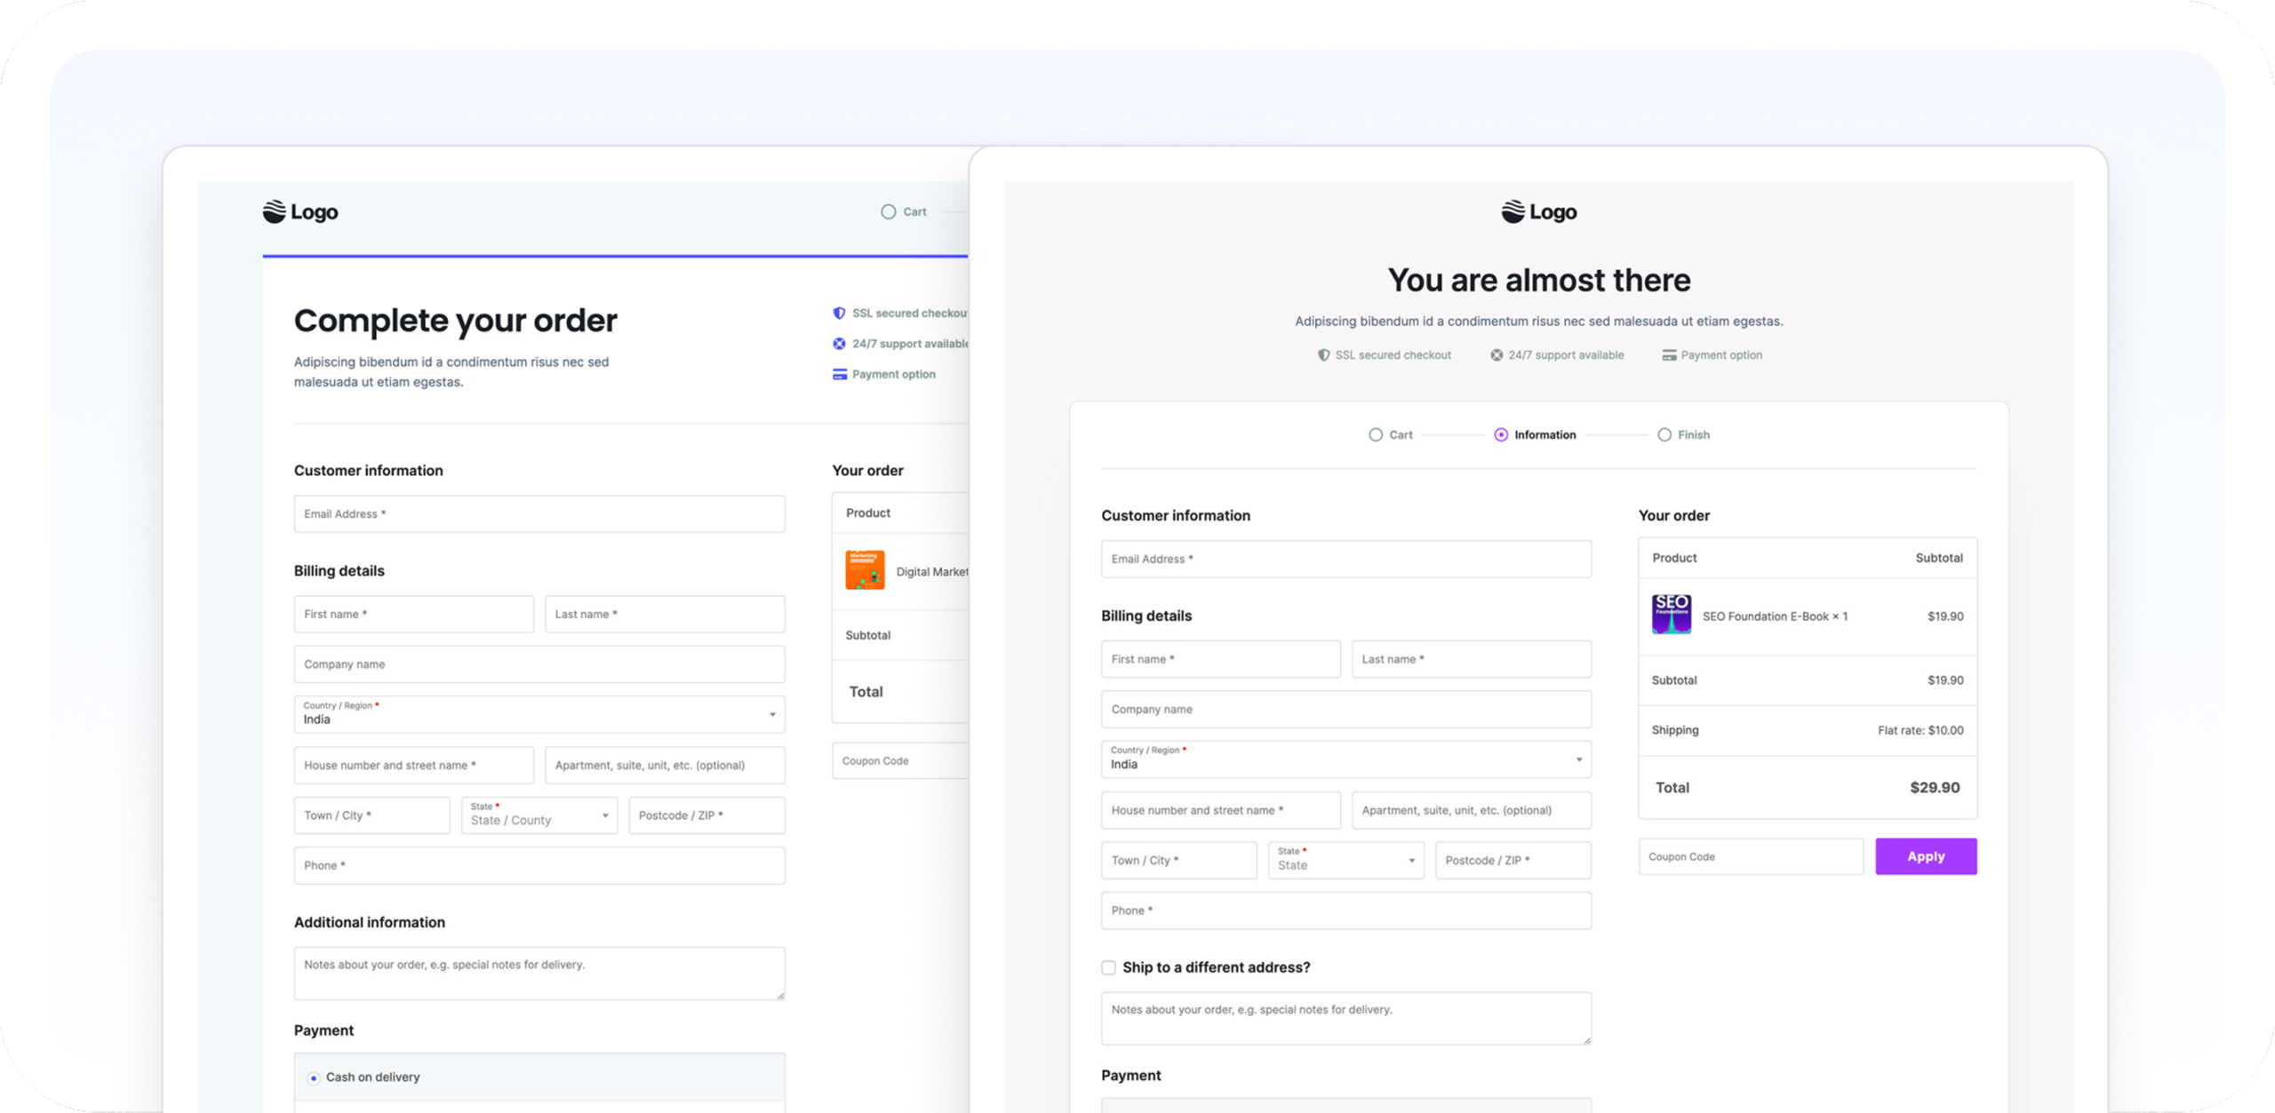Image resolution: width=2275 pixels, height=1113 pixels.
Task: Click the centered logo on right checkout page
Action: [1538, 211]
